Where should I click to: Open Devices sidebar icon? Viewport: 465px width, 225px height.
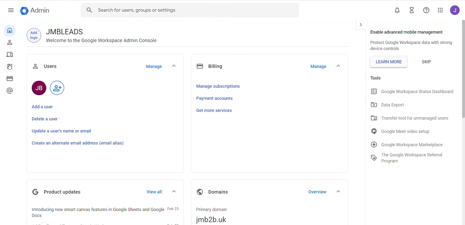coord(10,55)
